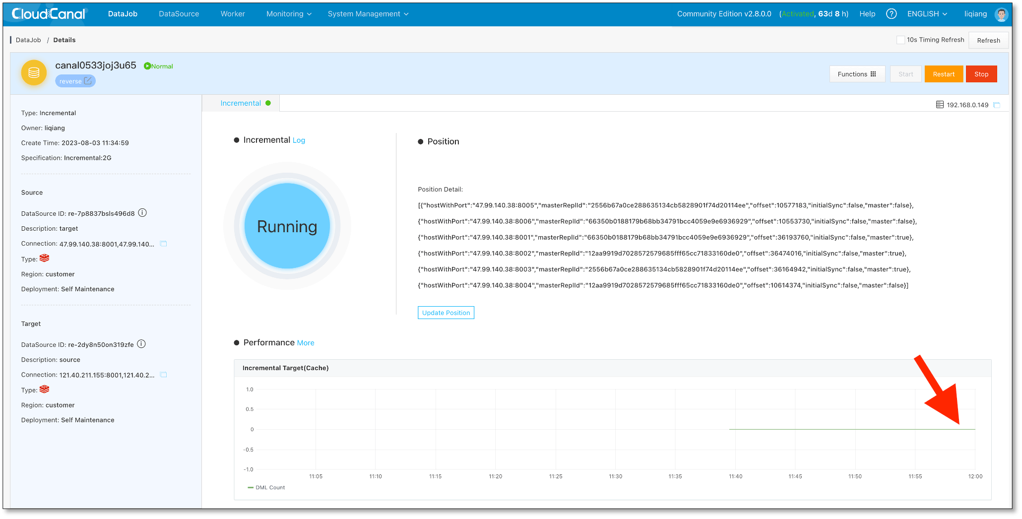The image size is (1022, 519).
Task: Click the CloudCanal logo
Action: (x=48, y=13)
